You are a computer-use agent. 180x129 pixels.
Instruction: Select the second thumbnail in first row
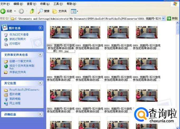click(89, 32)
